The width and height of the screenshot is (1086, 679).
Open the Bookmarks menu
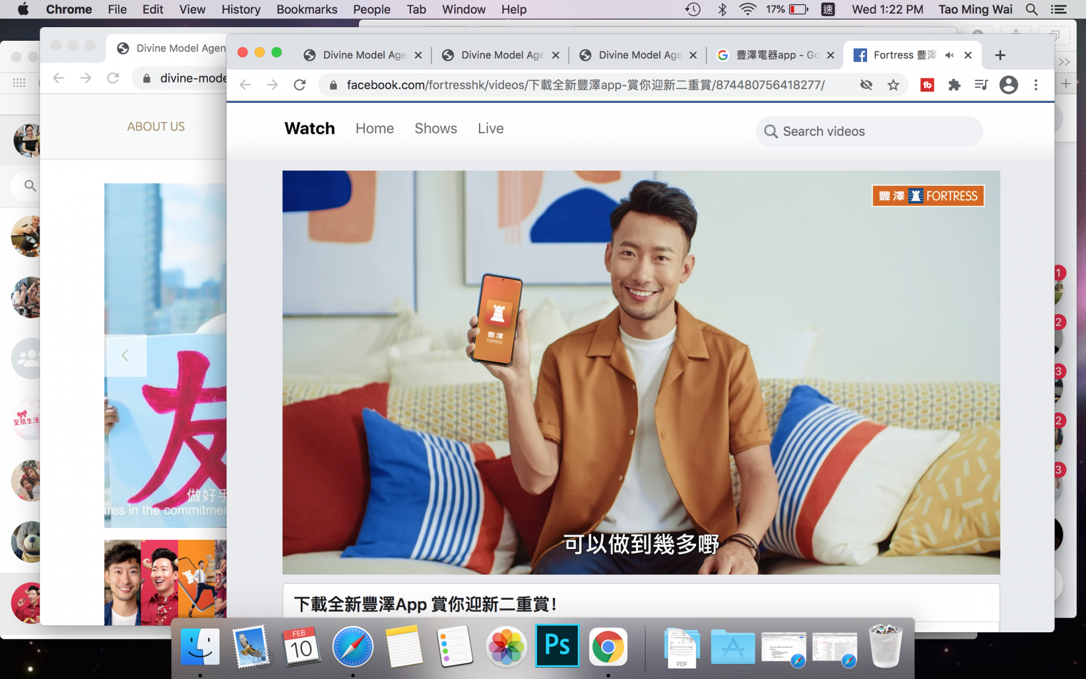307,9
